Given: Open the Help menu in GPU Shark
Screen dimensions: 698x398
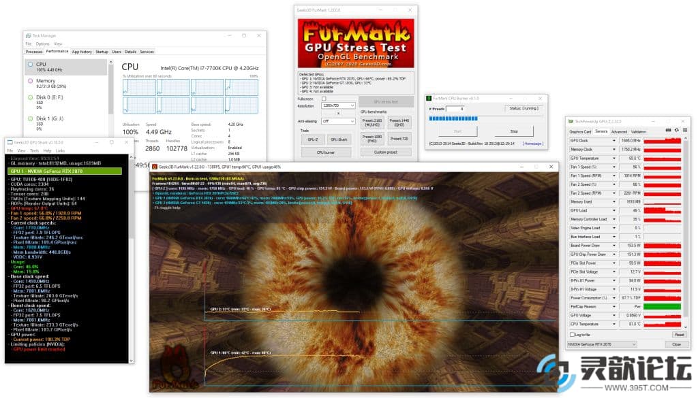Looking at the screenshot, I should pyautogui.click(x=47, y=151).
